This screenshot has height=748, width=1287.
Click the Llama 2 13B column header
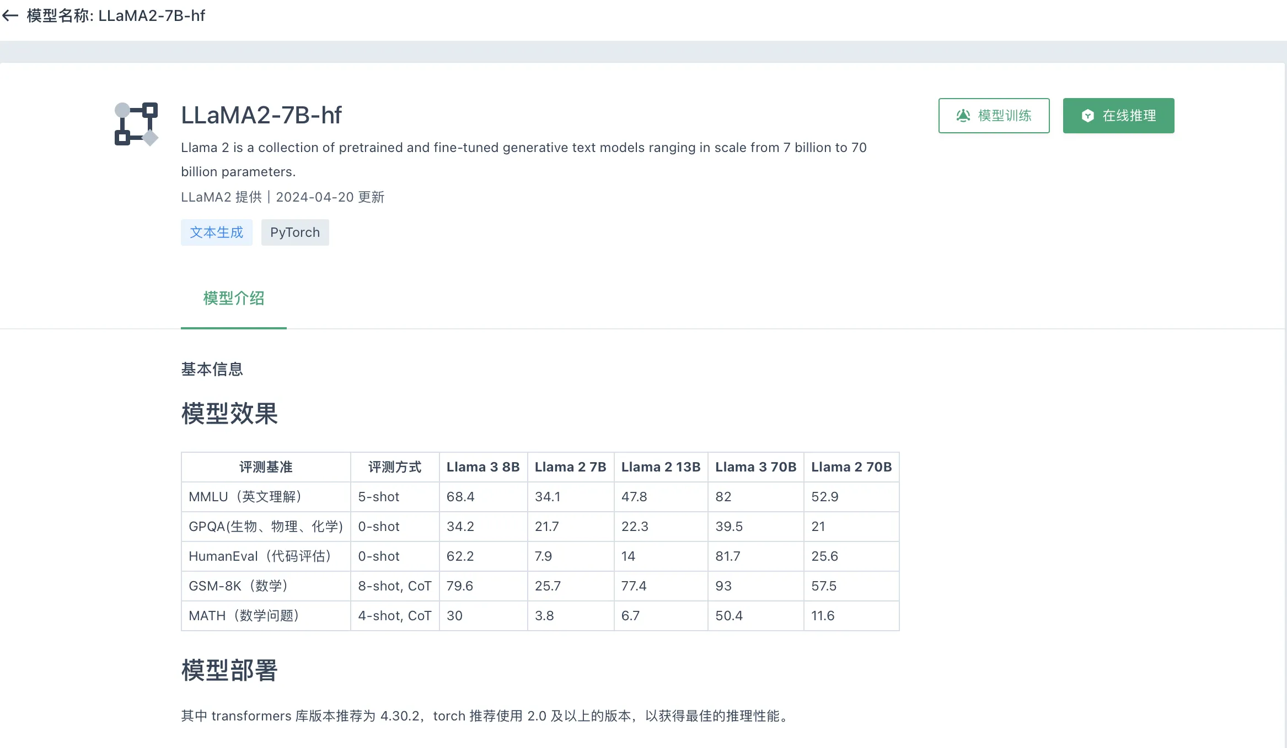coord(661,467)
